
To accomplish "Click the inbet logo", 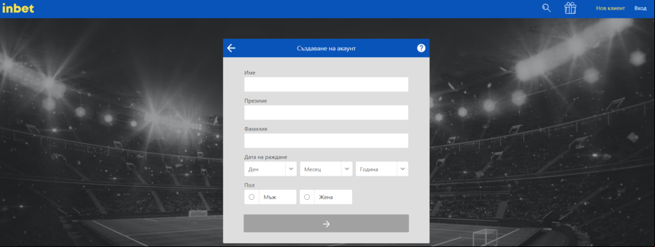I will (x=18, y=8).
